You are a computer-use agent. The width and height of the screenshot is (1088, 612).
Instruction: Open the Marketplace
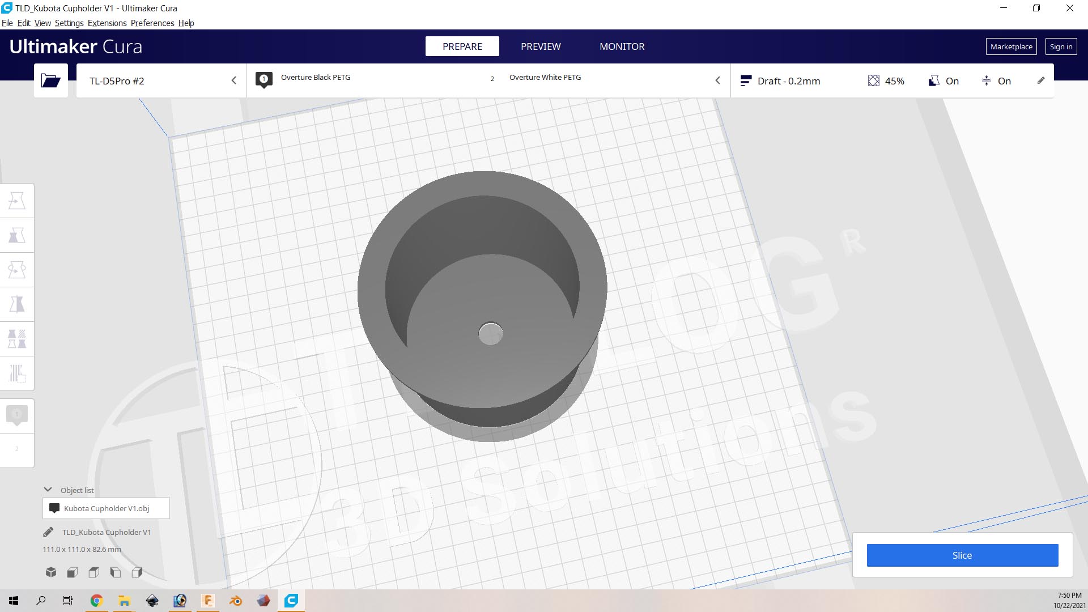point(1011,46)
